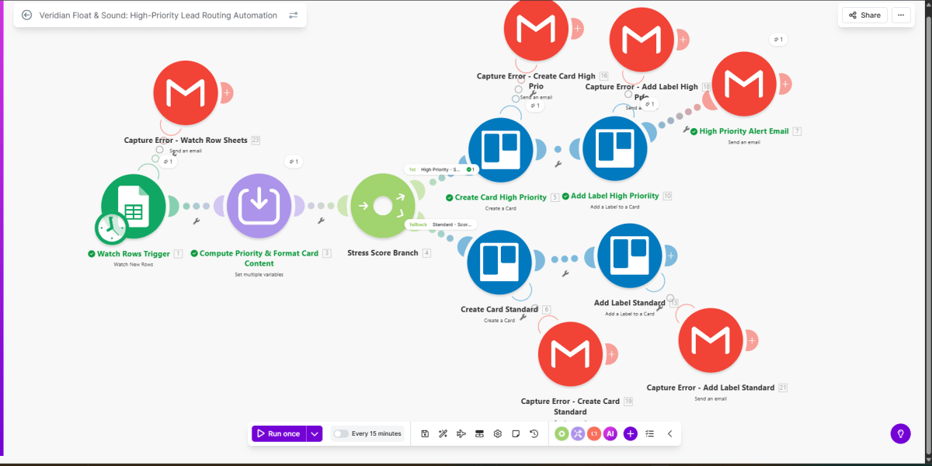Add module after Capture Error - Create Card High Prio
Screen dimensions: 932x466
(578, 28)
